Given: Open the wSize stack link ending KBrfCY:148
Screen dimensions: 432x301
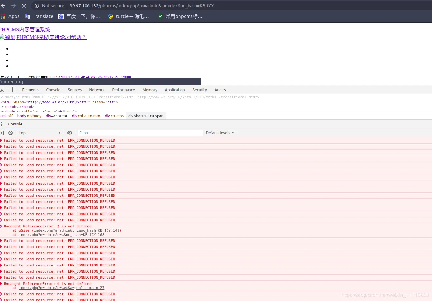Looking at the screenshot, I should pyautogui.click(x=77, y=231).
